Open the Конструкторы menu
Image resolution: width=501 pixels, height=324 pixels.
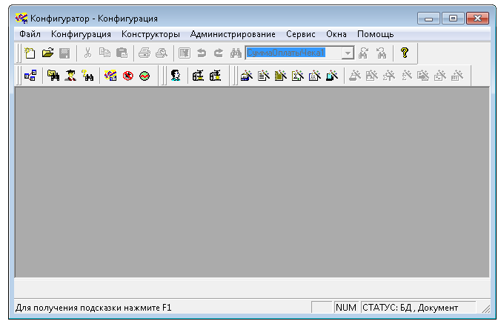[150, 34]
